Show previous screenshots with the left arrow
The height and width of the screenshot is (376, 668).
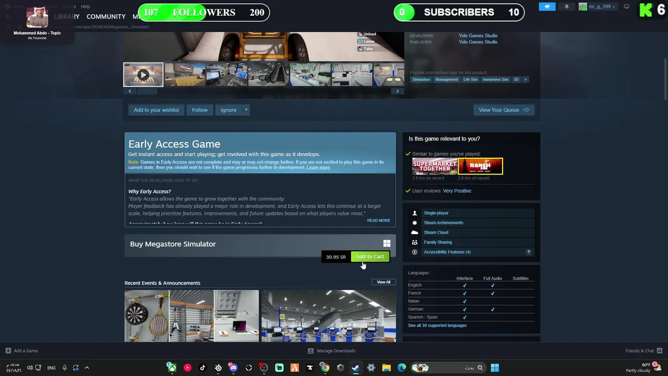click(x=129, y=91)
